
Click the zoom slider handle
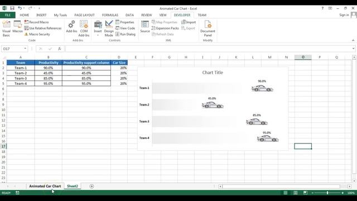tap(327, 193)
